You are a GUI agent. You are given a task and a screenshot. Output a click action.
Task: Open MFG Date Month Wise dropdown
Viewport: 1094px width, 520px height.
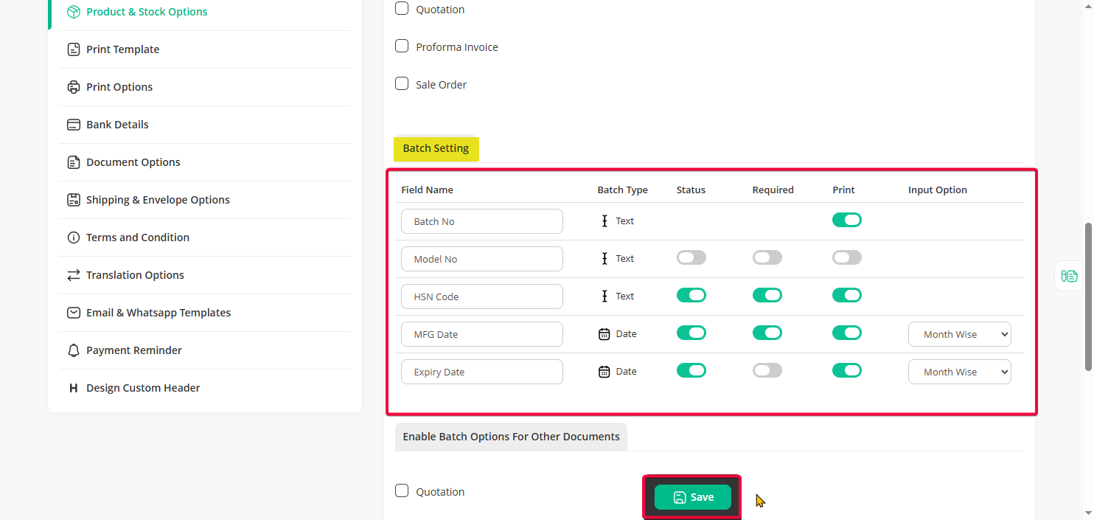pos(959,334)
